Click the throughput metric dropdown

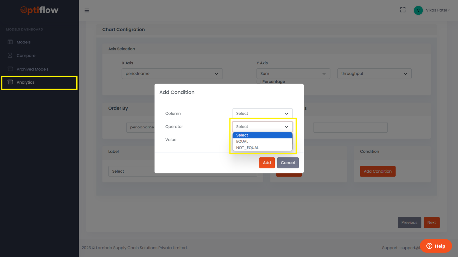[x=374, y=74]
